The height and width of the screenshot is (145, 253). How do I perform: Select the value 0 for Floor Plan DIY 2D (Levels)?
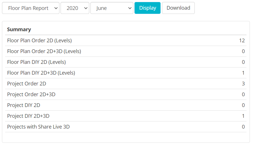243,62
